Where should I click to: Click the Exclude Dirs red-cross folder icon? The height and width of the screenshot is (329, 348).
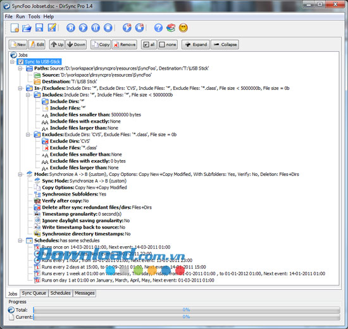pos(45,141)
